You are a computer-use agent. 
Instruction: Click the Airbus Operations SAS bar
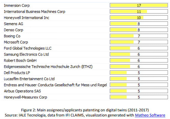point(139,91)
